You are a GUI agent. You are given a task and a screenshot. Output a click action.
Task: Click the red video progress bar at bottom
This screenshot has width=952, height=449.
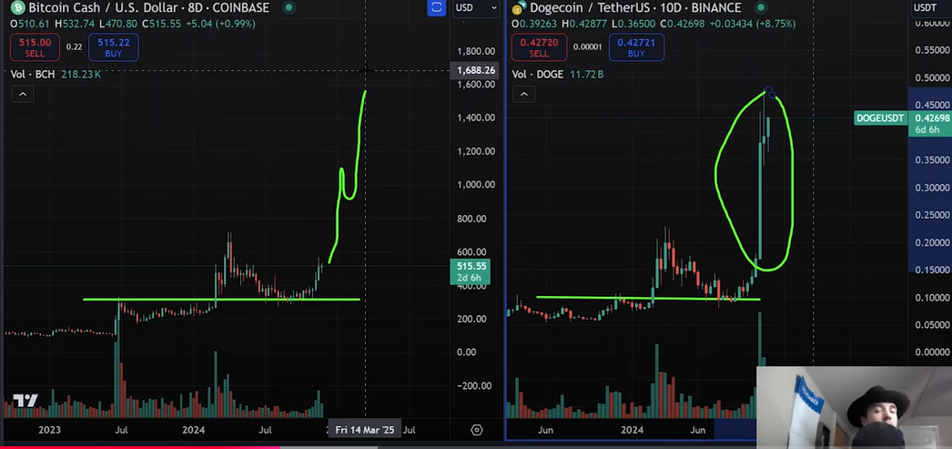pos(139,447)
